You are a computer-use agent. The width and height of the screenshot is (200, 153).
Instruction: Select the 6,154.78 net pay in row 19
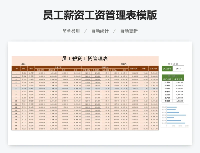click(153, 129)
